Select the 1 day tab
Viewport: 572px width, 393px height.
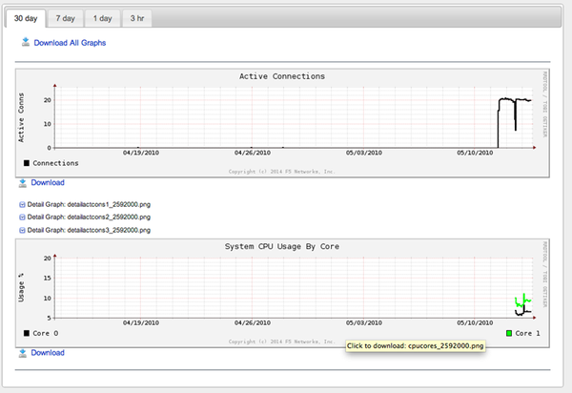click(101, 19)
